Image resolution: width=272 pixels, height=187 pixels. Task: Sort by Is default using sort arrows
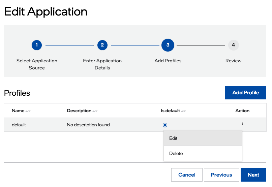(183, 111)
